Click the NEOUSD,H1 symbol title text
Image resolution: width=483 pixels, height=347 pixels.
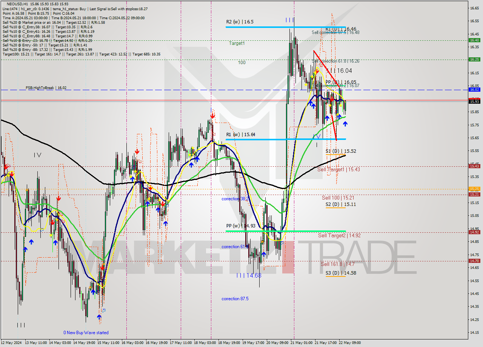[x=17, y=4]
